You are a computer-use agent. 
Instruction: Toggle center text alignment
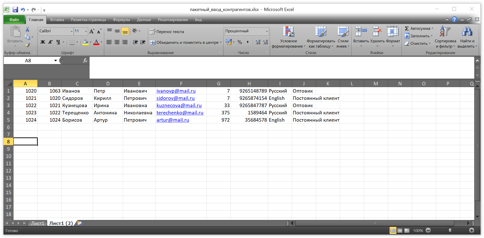click(117, 42)
